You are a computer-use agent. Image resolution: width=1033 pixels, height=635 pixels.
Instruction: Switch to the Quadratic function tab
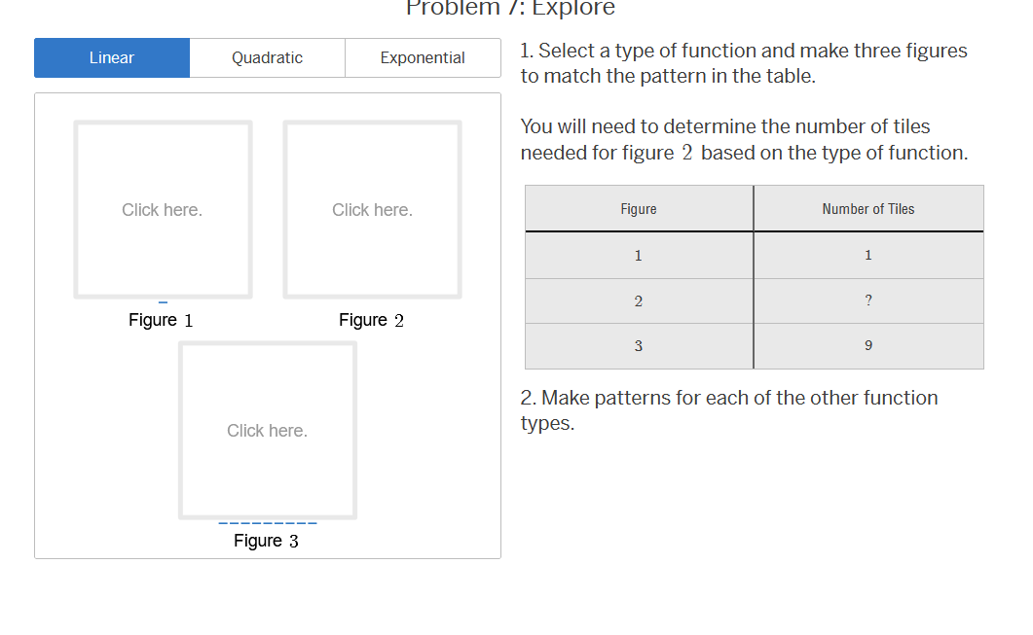(267, 57)
